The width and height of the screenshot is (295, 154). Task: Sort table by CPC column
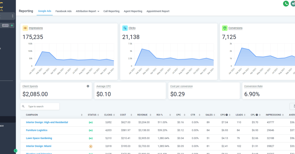pos(184,115)
